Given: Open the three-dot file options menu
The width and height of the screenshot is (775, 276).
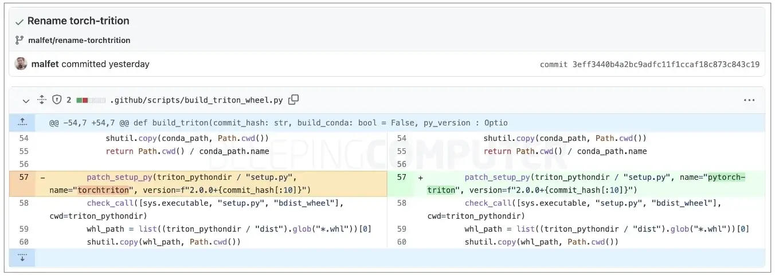Looking at the screenshot, I should point(749,100).
